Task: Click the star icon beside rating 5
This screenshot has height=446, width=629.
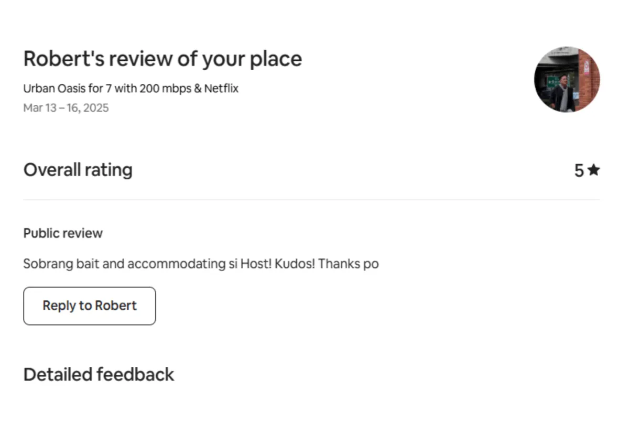Action: pos(593,170)
